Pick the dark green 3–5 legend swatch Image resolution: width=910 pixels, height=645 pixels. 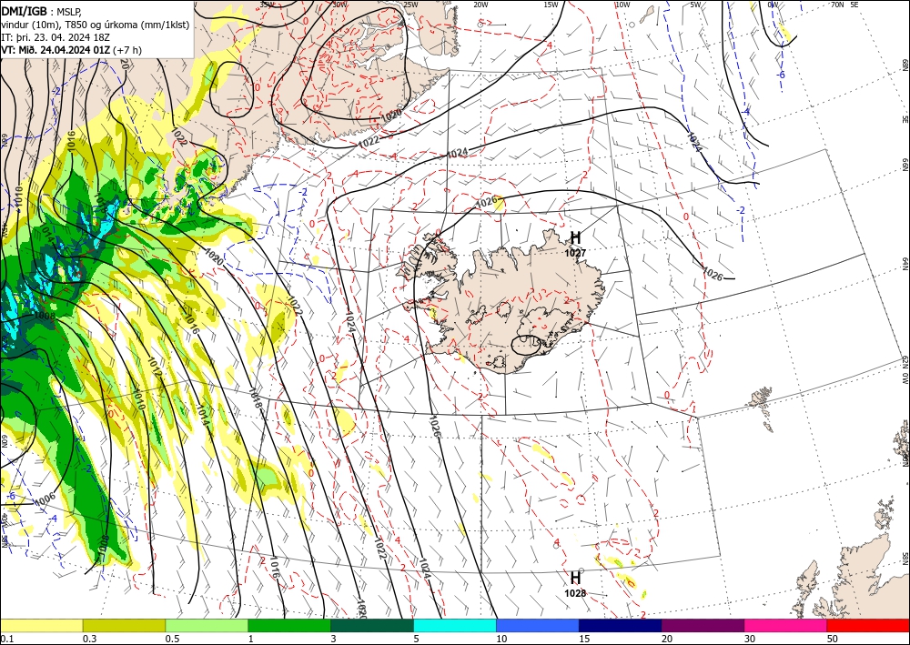tap(372, 625)
